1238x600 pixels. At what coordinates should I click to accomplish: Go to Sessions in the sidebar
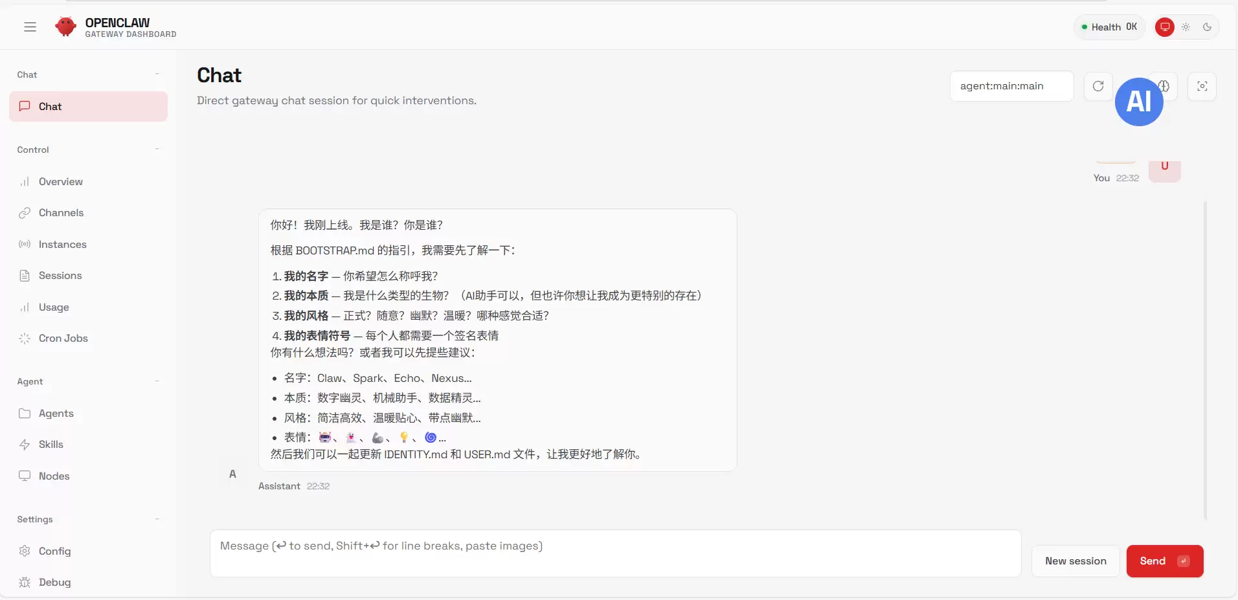coord(60,276)
